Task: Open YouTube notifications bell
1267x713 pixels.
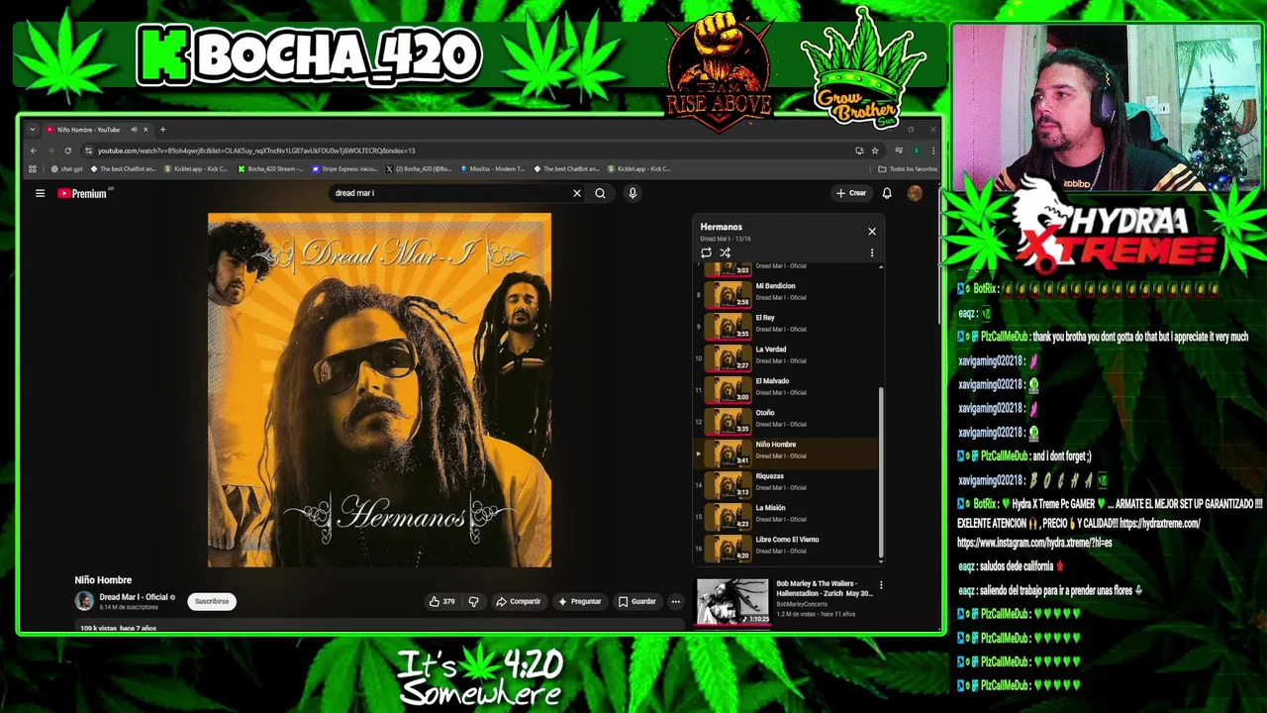Action: 887,193
